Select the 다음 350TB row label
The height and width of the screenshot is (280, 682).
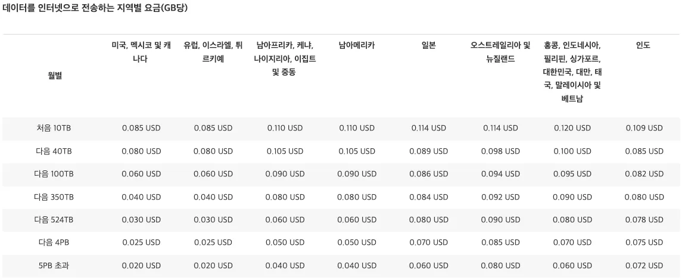(x=54, y=197)
